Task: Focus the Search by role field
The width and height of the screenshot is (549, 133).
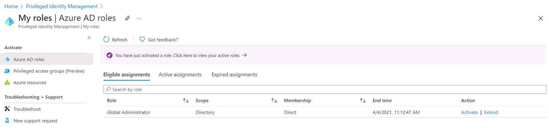Action: coord(325,89)
